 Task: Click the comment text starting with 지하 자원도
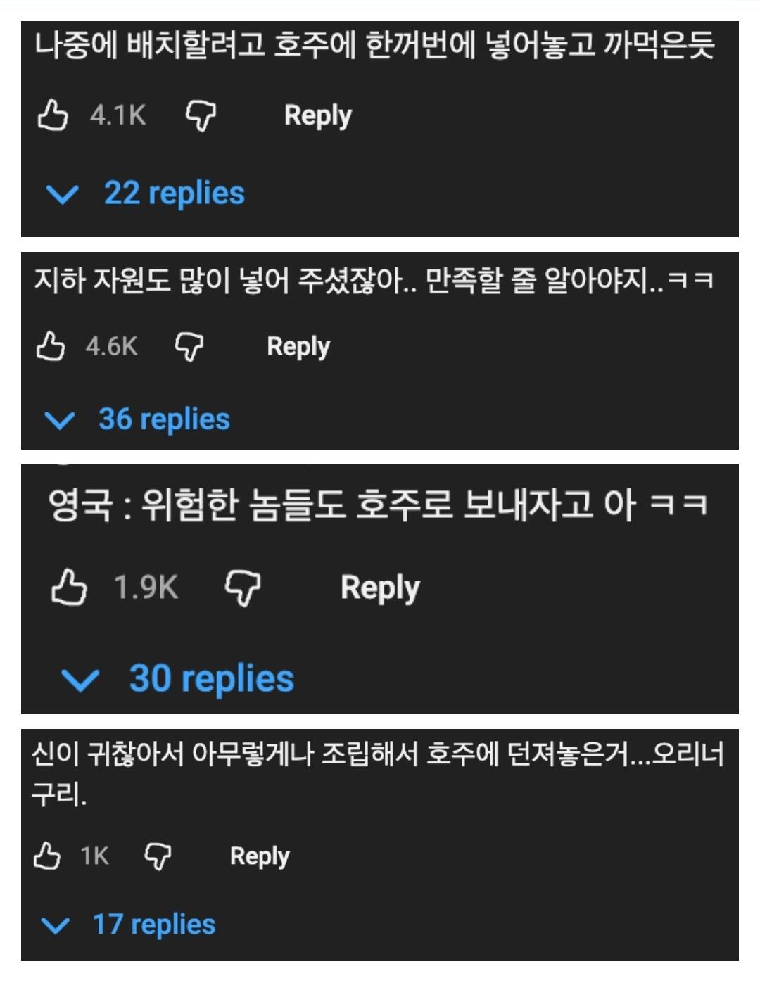click(373, 281)
